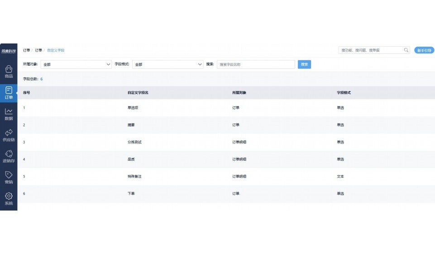Click first 订单 breadcrumb link
The height and width of the screenshot is (254, 435).
(x=27, y=50)
